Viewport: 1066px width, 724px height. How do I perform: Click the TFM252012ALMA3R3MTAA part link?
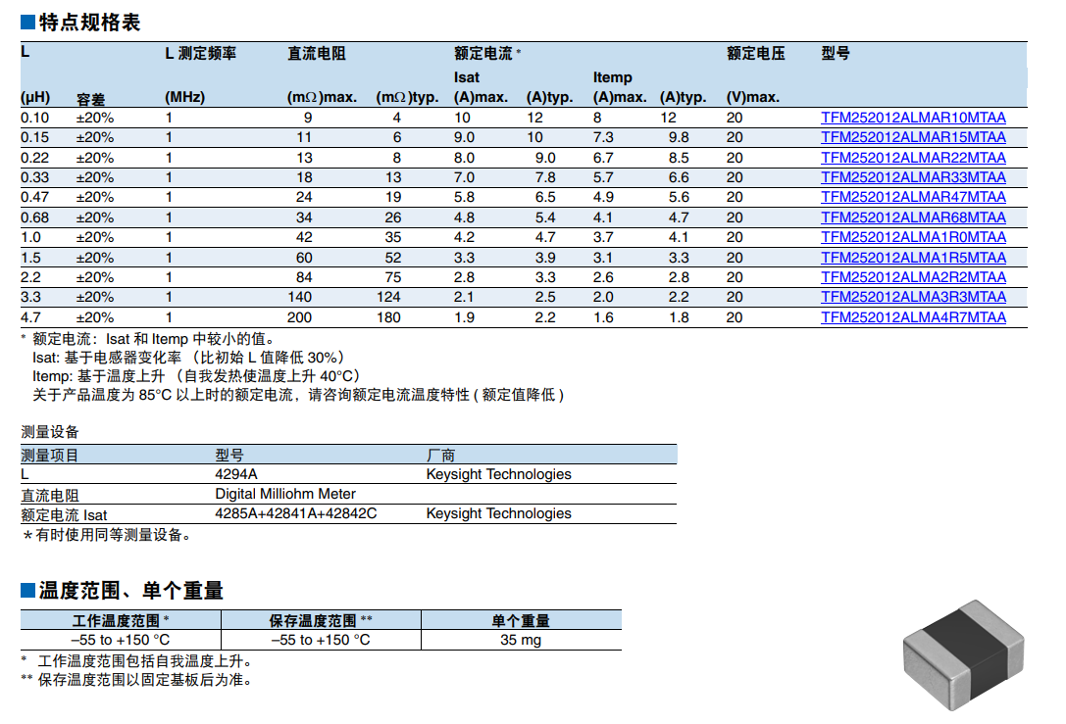point(913,297)
